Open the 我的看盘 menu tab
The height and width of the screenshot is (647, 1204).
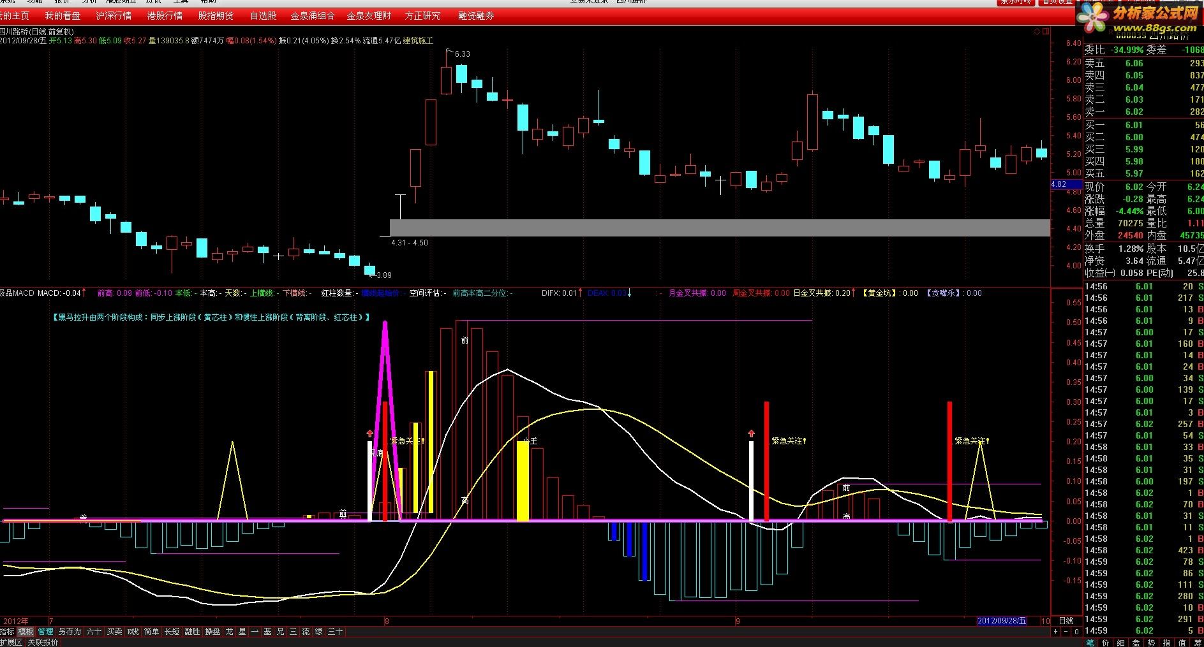pyautogui.click(x=63, y=15)
